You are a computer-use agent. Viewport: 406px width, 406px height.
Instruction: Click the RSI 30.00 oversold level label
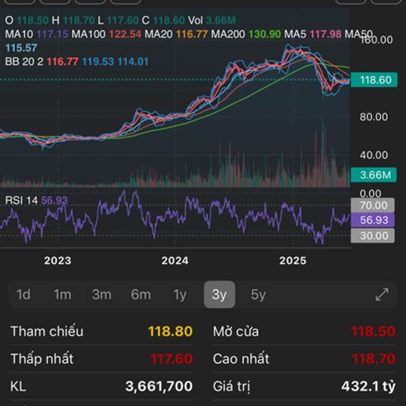click(373, 235)
